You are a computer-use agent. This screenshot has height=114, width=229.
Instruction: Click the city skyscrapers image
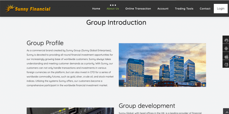point(162,65)
